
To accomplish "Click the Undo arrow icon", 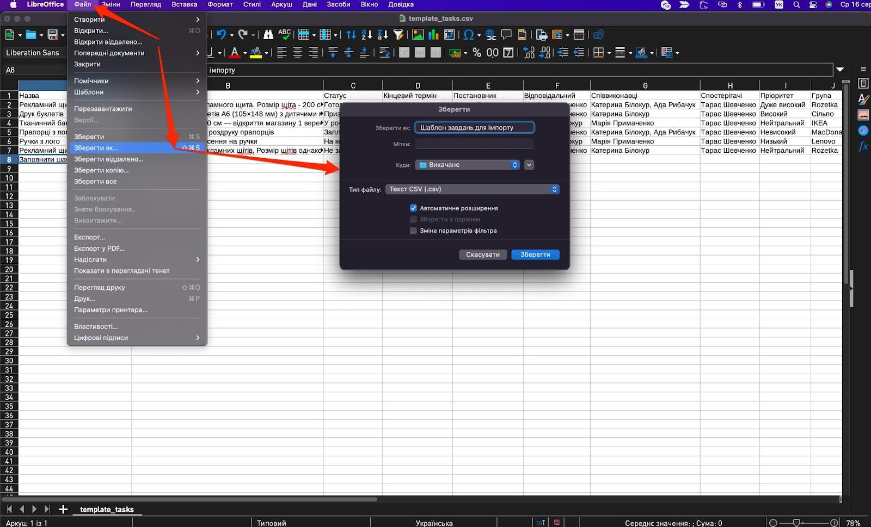I will 220,35.
